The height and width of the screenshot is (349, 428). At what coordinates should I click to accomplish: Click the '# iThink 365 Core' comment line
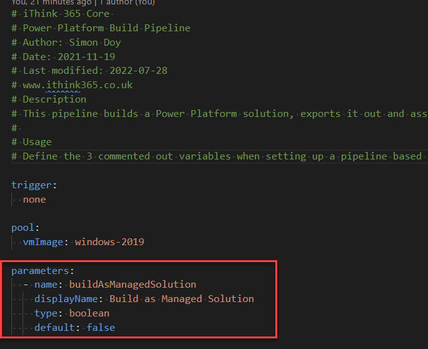coord(60,14)
